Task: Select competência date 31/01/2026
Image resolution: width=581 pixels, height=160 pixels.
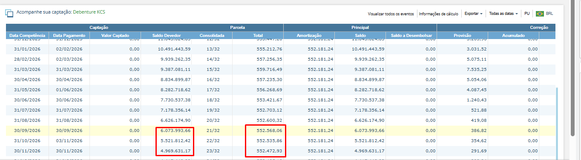Action: (x=27, y=49)
